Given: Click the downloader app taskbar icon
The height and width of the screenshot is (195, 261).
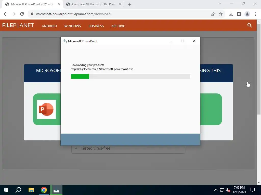Looking at the screenshot, I should (x=56, y=190).
